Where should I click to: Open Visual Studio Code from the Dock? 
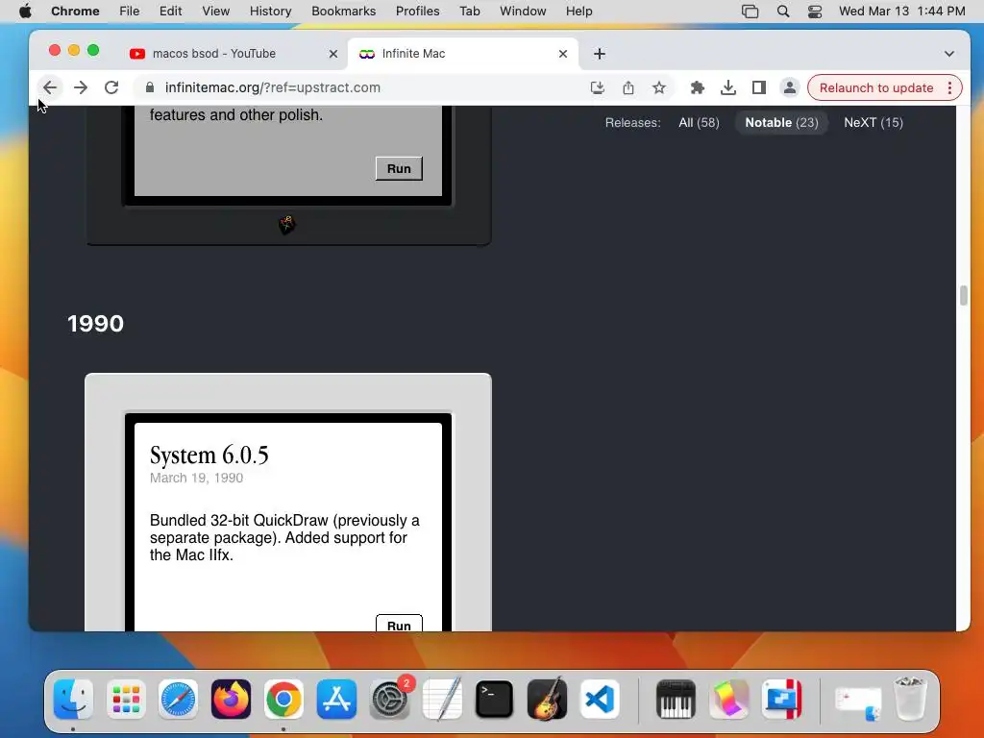(600, 700)
